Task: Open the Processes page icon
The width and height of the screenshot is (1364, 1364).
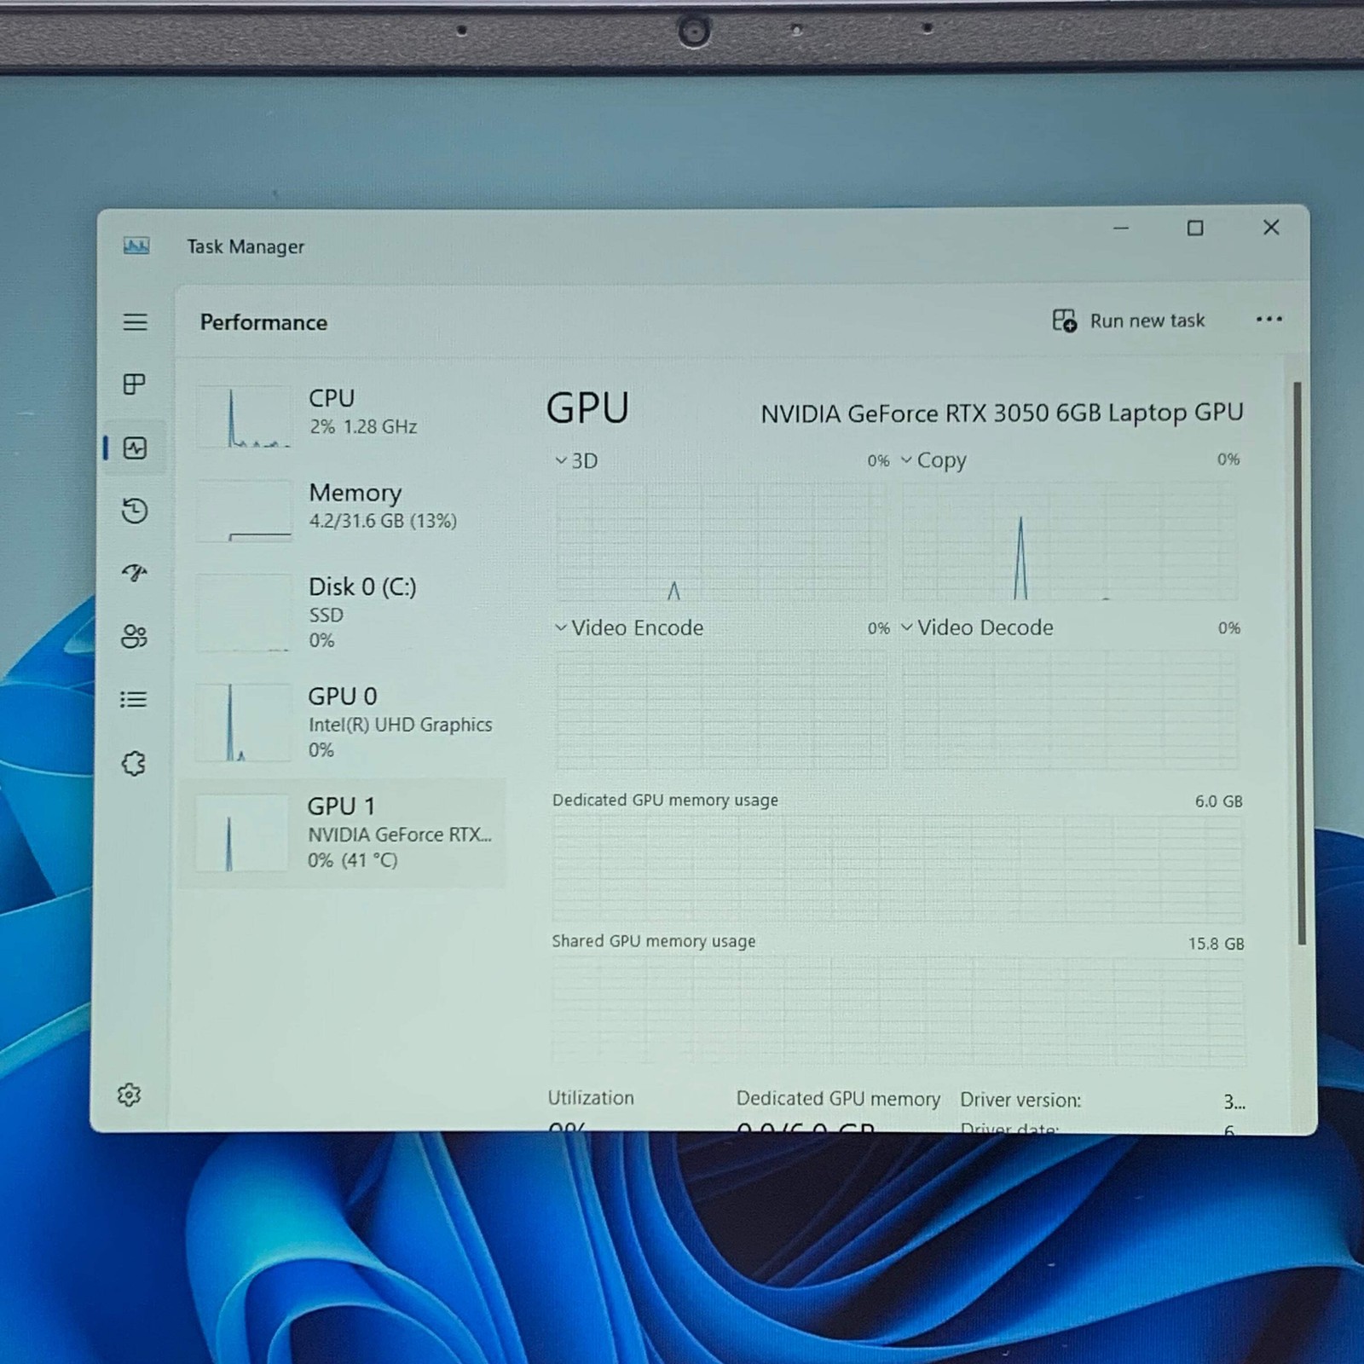Action: pos(135,384)
